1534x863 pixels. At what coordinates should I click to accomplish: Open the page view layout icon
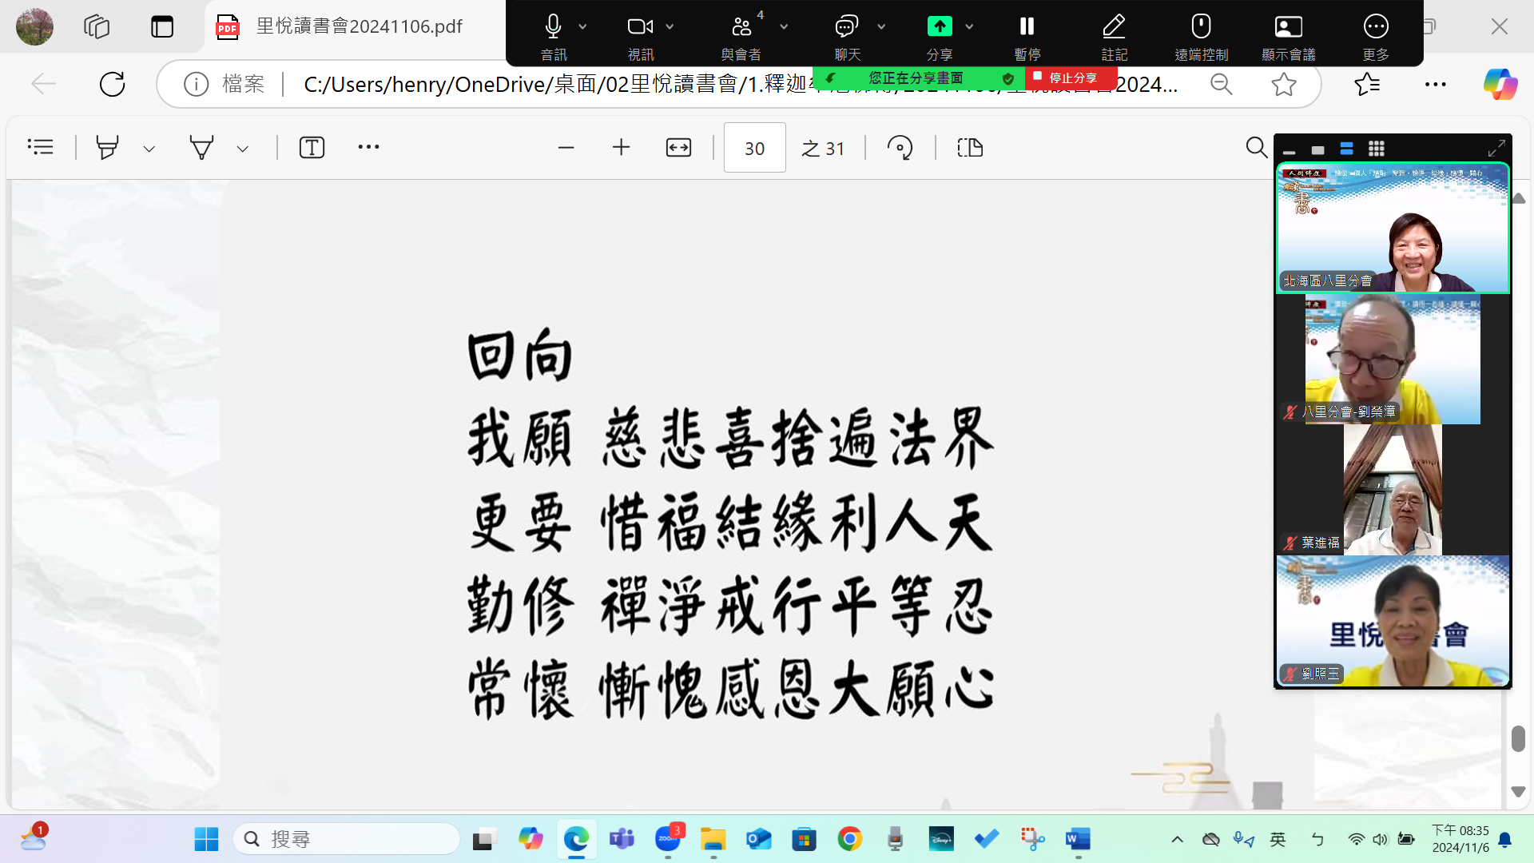969,148
